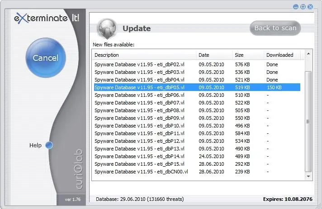This screenshot has height=209, width=322.
Task: Click the Expires: 10.08.2076 status text
Action: pyautogui.click(x=288, y=199)
